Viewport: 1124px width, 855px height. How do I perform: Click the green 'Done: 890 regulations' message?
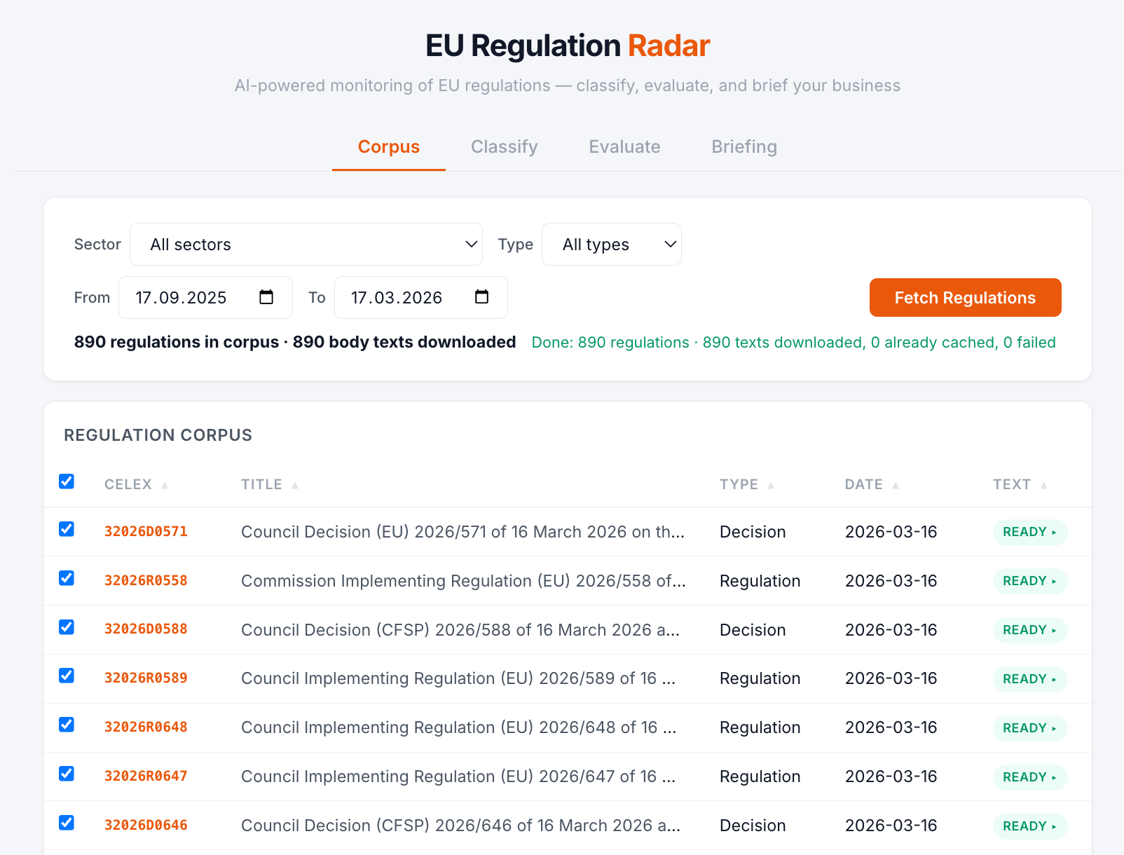(794, 343)
